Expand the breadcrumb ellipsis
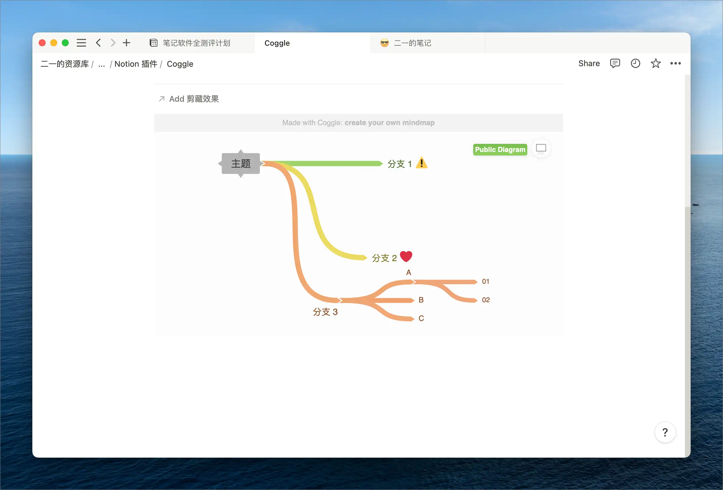 coord(101,64)
